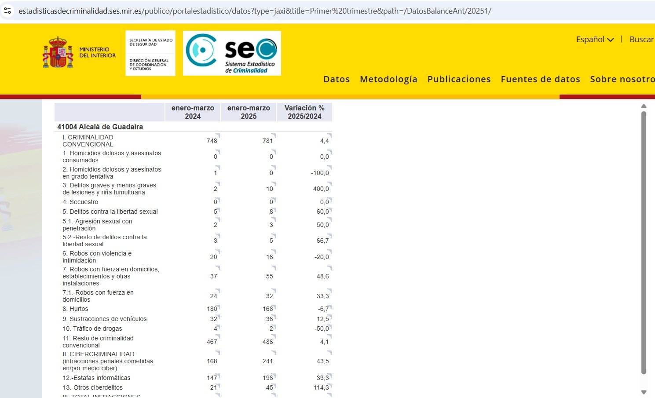Click the Sistema Estadístico de Criminalidad logo
Screen dimensions: 655x398
(x=232, y=53)
